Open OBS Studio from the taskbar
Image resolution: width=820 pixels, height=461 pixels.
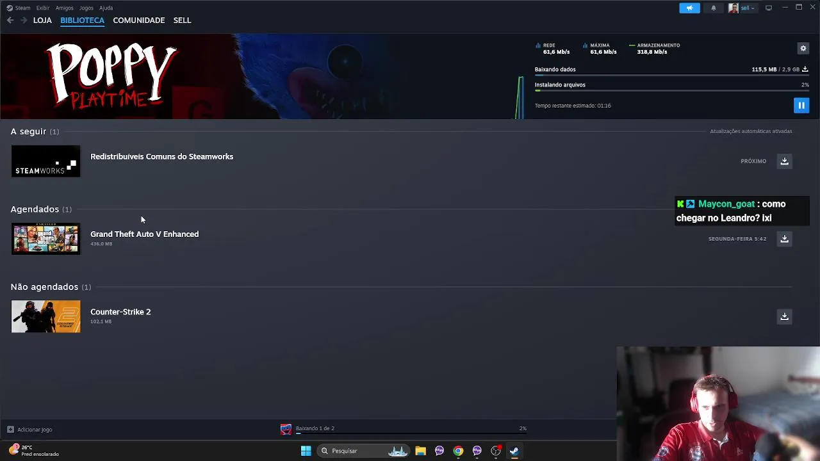pyautogui.click(x=496, y=451)
